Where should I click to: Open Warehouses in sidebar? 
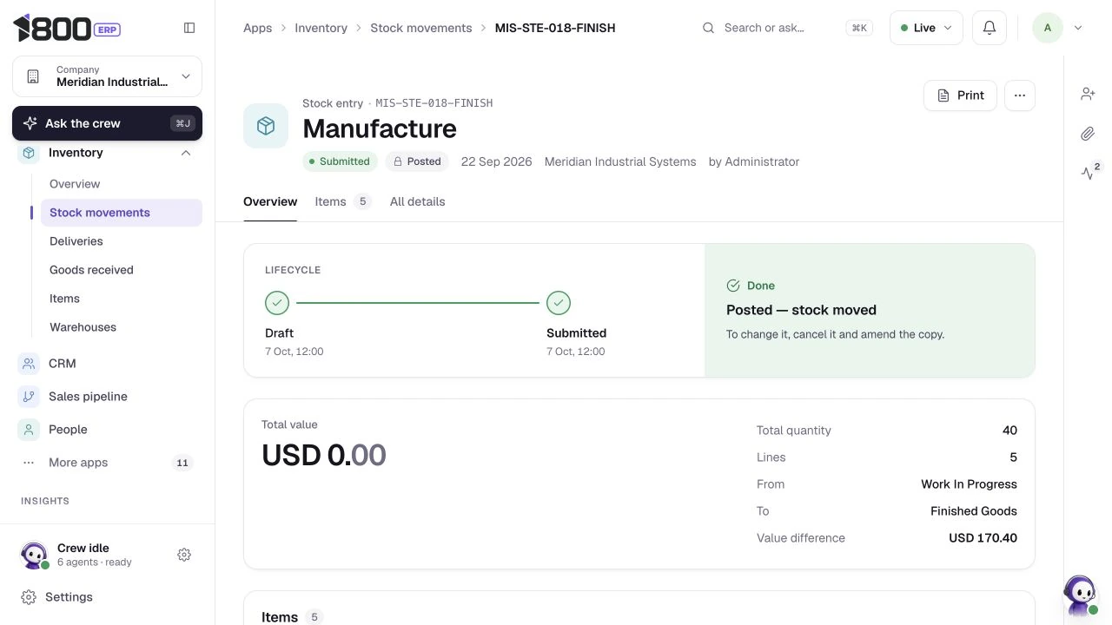coord(122,327)
